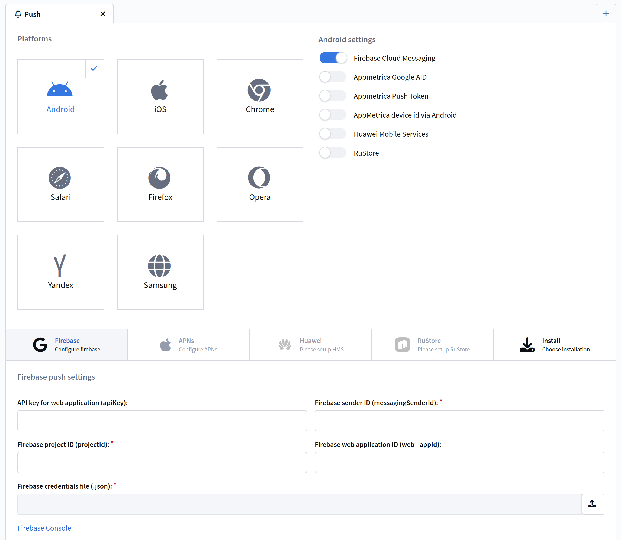
Task: Click the Android selected checkmark
Action: click(x=94, y=68)
